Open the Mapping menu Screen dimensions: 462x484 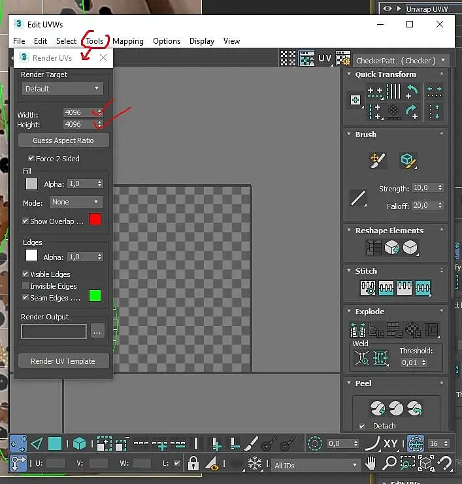128,41
